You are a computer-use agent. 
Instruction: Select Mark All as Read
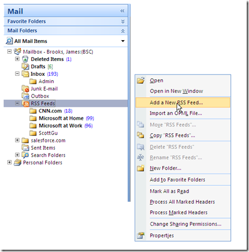coord(183,191)
